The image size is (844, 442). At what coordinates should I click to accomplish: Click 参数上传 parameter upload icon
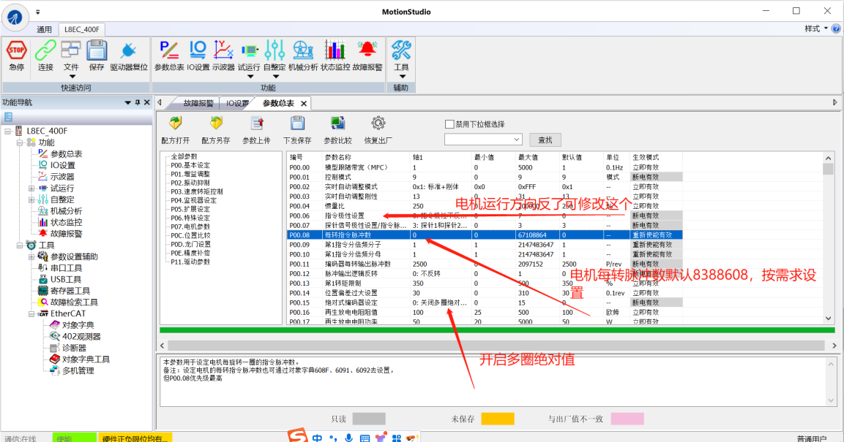point(257,123)
